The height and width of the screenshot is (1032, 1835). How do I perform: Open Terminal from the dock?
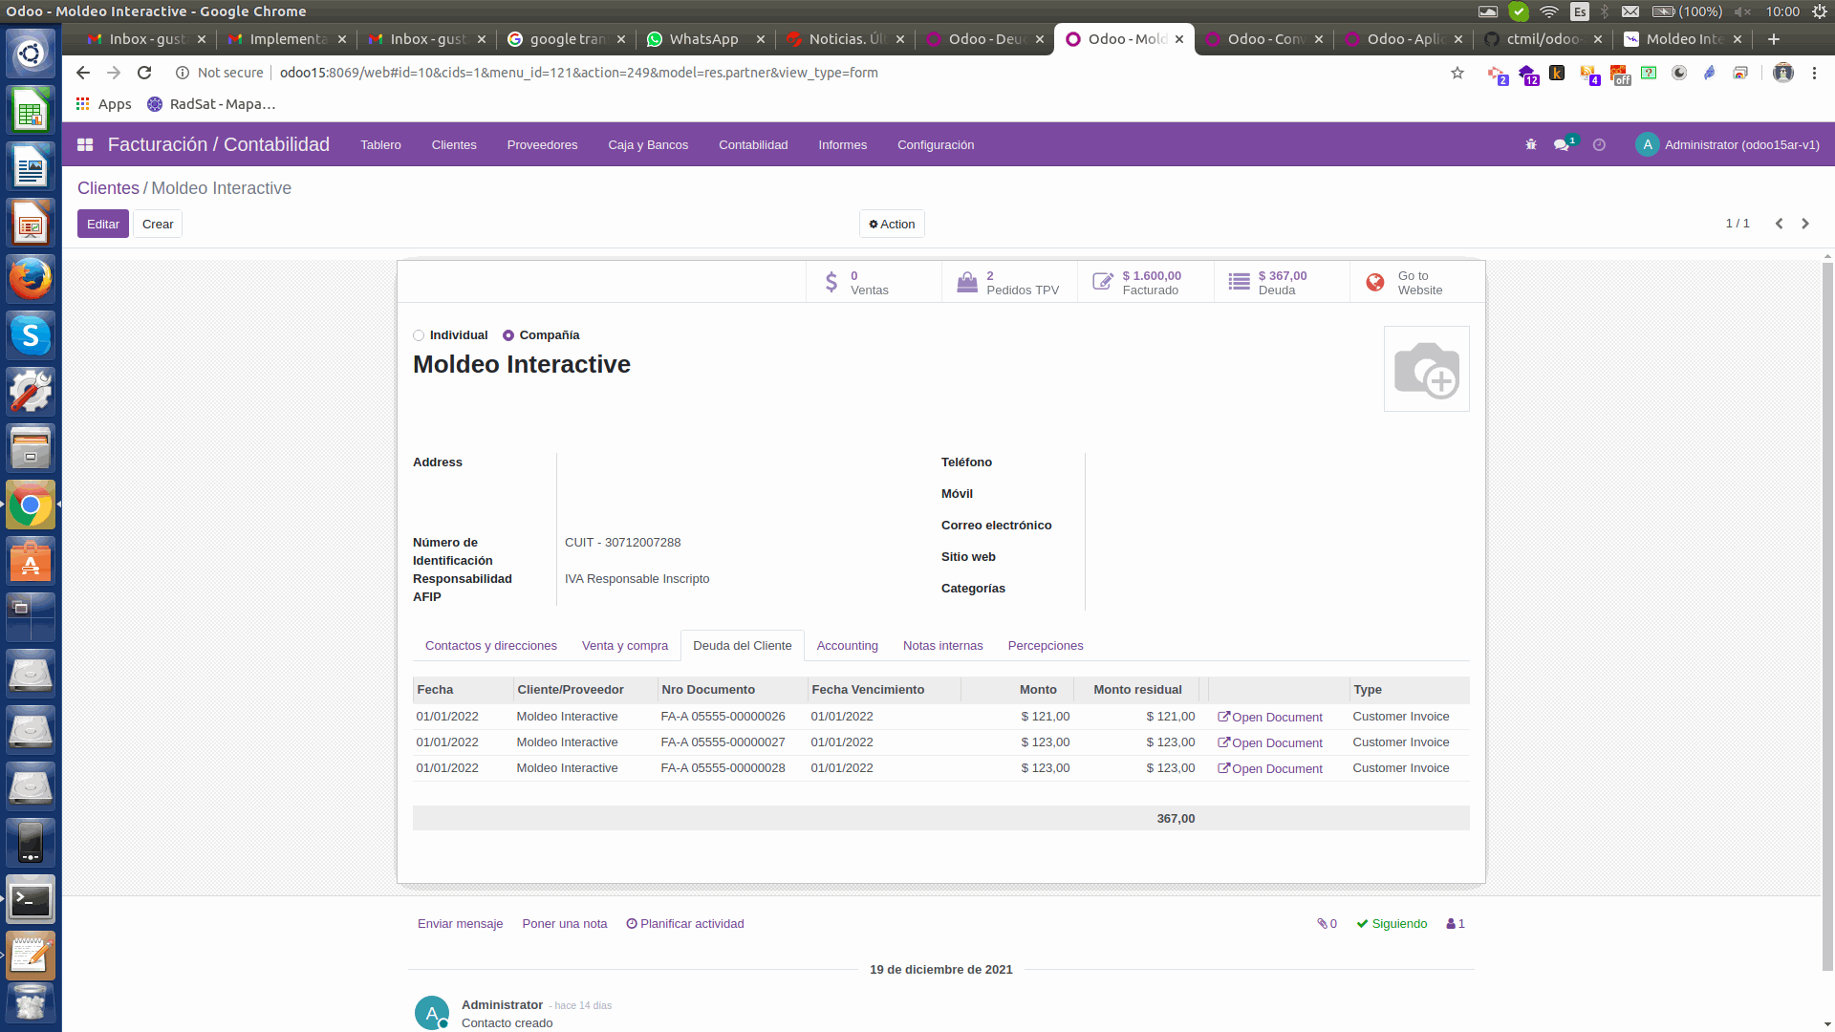click(x=31, y=900)
